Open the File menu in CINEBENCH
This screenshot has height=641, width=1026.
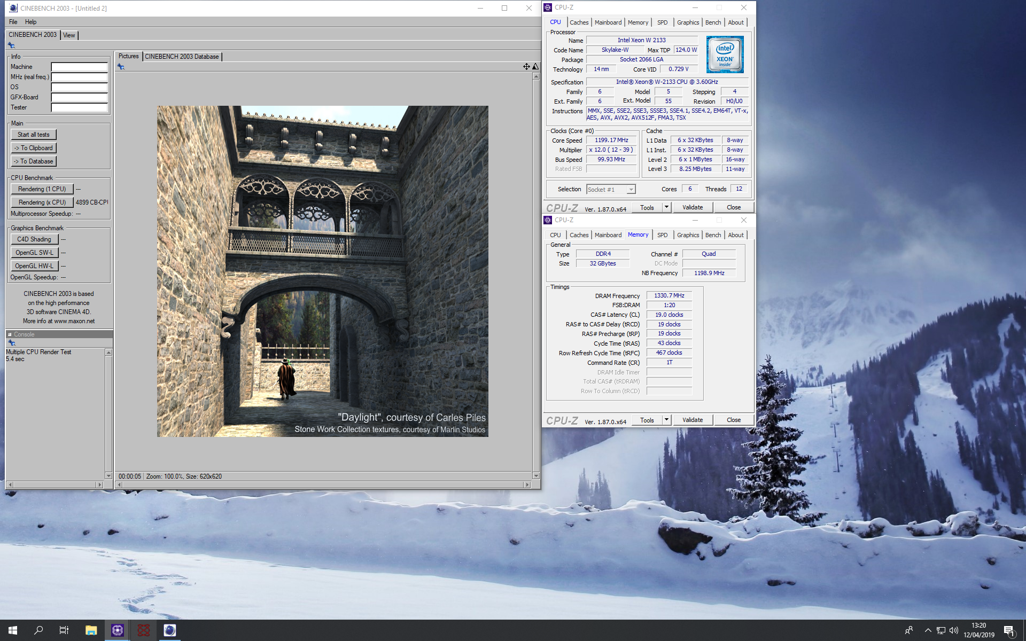[13, 22]
